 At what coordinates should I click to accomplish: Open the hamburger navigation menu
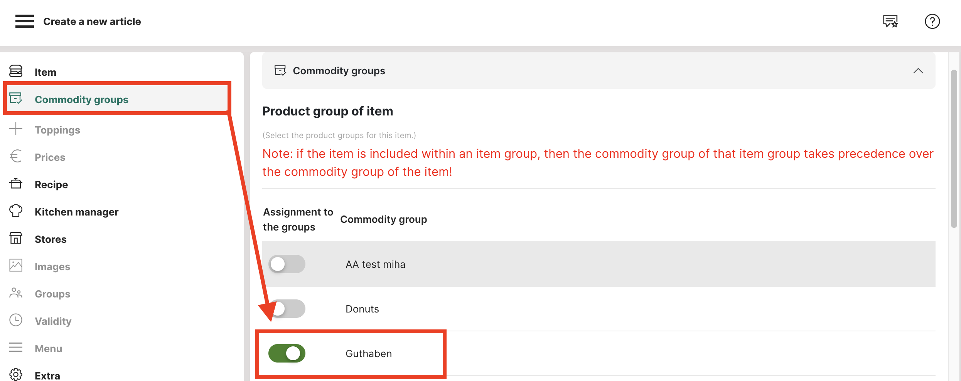(25, 21)
